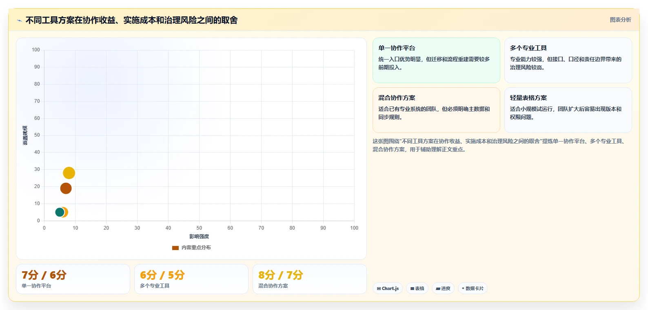This screenshot has height=310, width=648.
Task: Click the text 专业能力较强 in second card
Action: (526, 59)
